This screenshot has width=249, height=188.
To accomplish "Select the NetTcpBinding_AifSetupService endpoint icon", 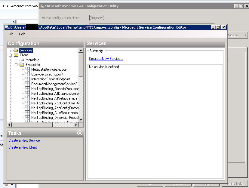I will click(x=28, y=98).
